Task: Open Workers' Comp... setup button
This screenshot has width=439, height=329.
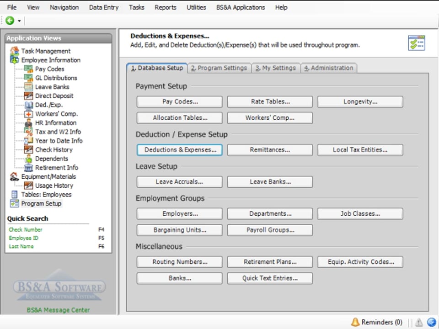Action: 270,118
